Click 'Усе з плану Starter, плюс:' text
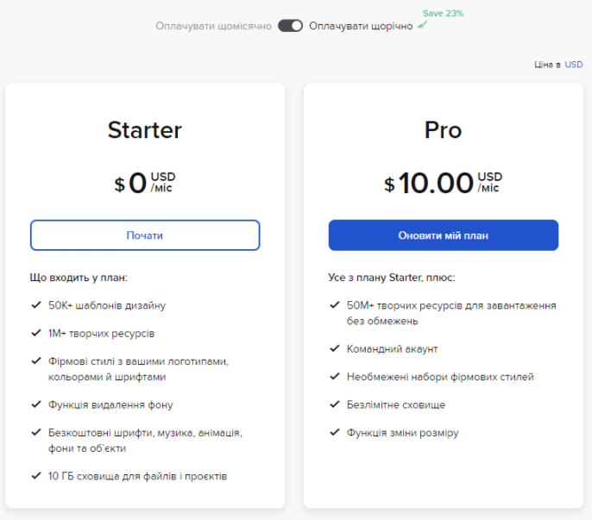The width and height of the screenshot is (592, 520). point(392,278)
